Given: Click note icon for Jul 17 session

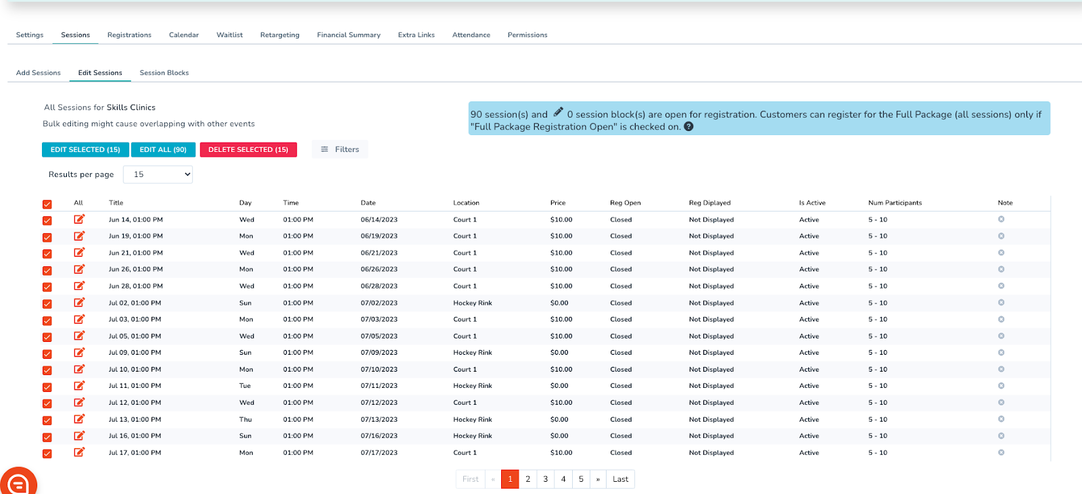Looking at the screenshot, I should click(1001, 452).
